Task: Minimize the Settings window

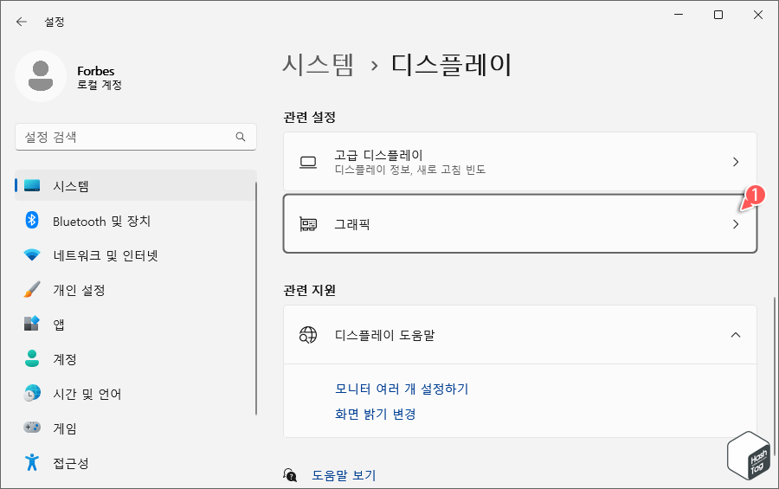Action: (679, 15)
